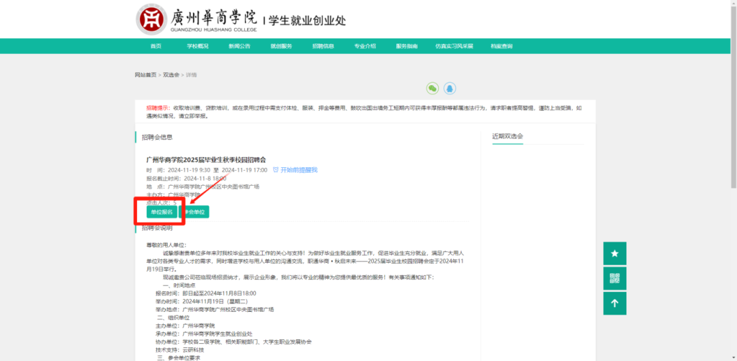Click the 单位报名 button

(162, 212)
